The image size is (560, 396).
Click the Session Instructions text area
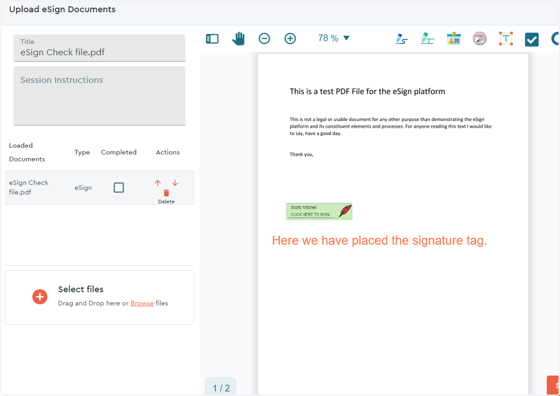point(99,96)
